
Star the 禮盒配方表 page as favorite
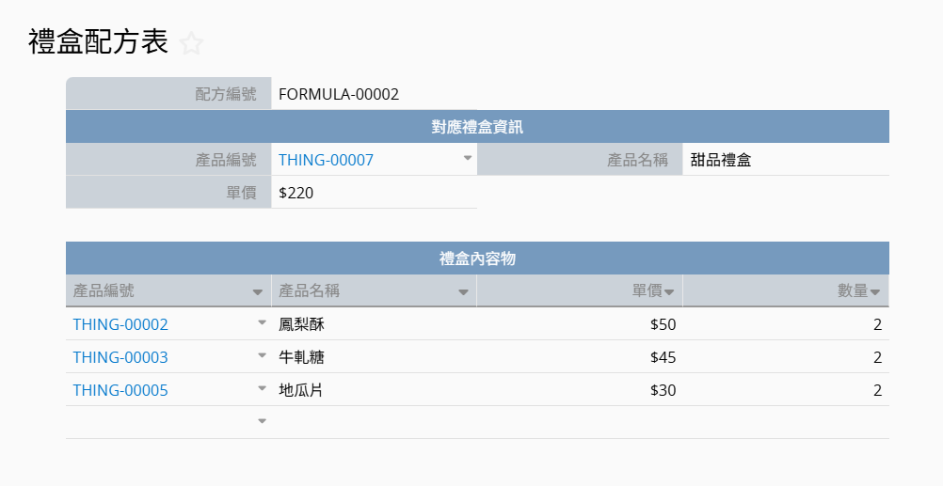191,43
